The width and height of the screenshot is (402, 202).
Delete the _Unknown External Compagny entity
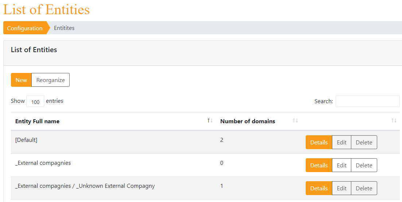364,188
